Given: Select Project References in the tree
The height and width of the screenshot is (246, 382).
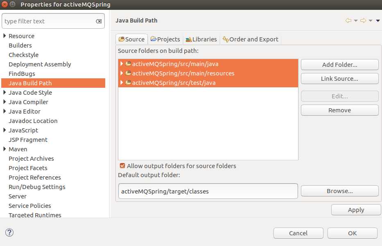Looking at the screenshot, I should pyautogui.click(x=34, y=178).
